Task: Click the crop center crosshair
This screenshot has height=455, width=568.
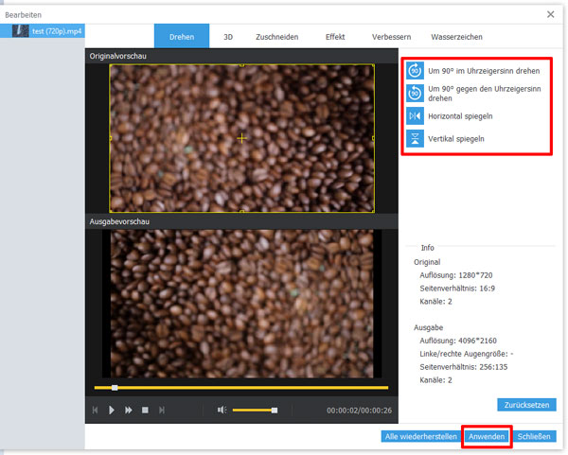Action: tap(241, 138)
